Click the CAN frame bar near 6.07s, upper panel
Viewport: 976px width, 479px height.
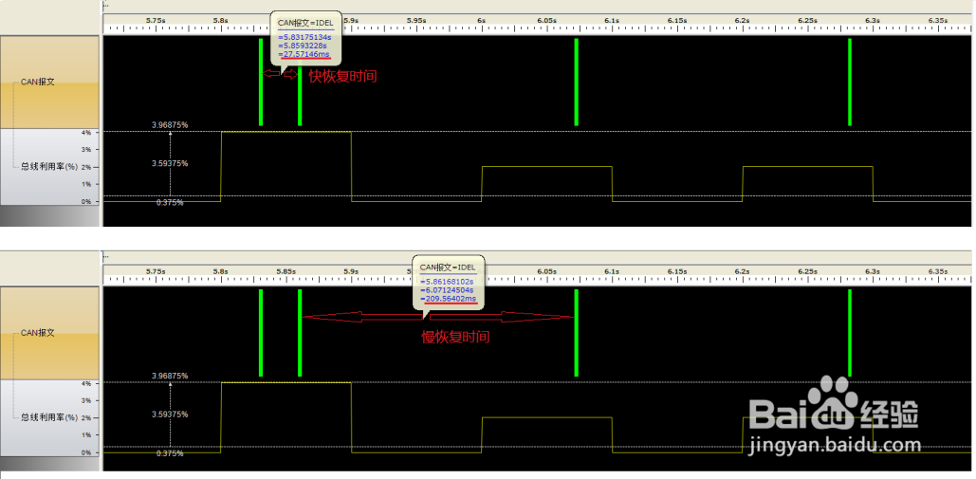click(x=577, y=83)
